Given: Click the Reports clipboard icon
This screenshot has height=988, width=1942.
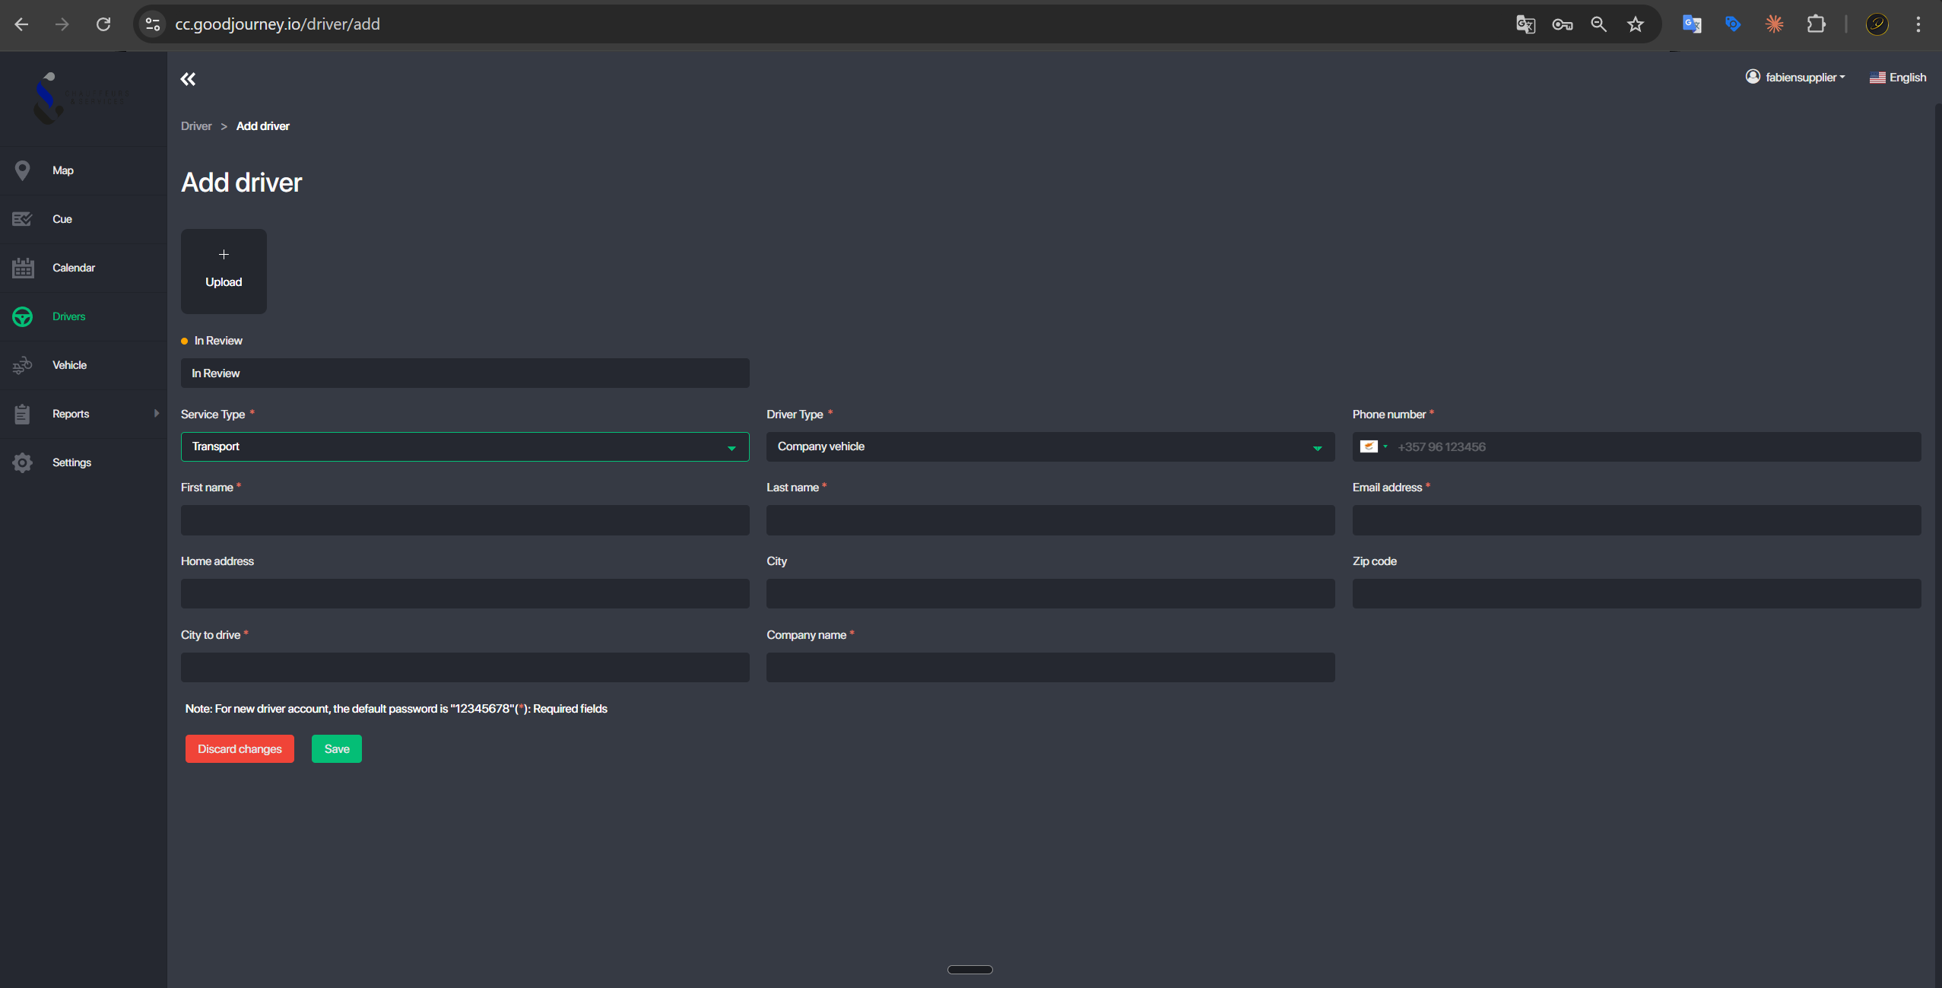Looking at the screenshot, I should 22,414.
